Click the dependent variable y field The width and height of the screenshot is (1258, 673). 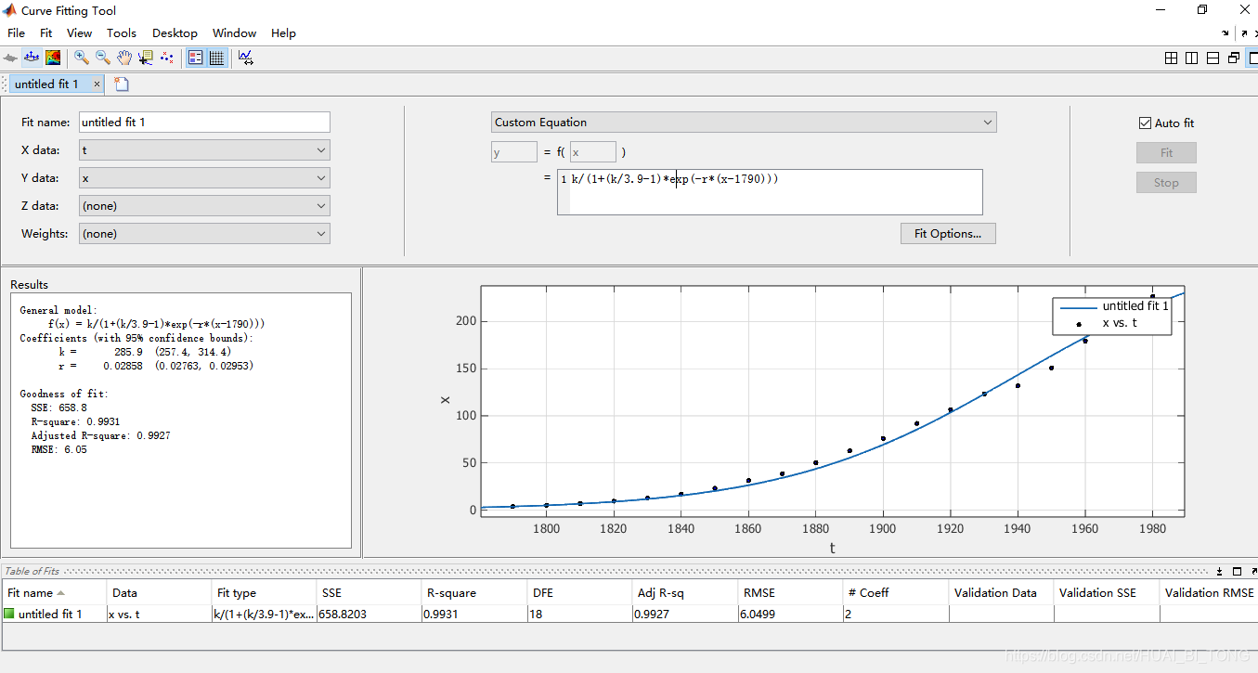[514, 152]
